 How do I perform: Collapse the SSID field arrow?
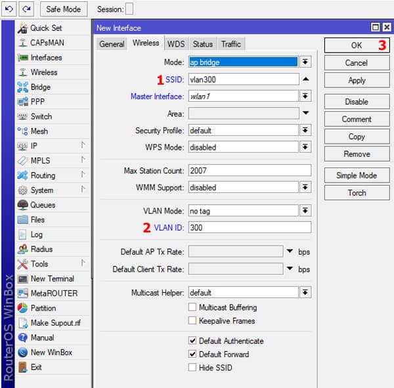tap(305, 79)
